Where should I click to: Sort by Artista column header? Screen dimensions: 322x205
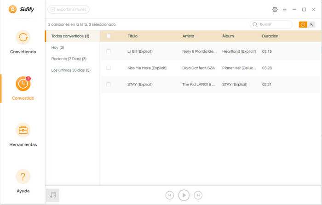click(x=188, y=36)
